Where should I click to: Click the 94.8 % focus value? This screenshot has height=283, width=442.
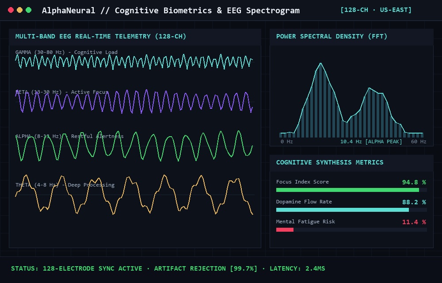point(414,182)
